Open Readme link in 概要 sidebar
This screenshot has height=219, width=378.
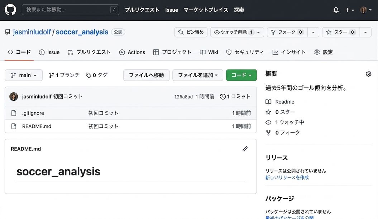point(285,102)
